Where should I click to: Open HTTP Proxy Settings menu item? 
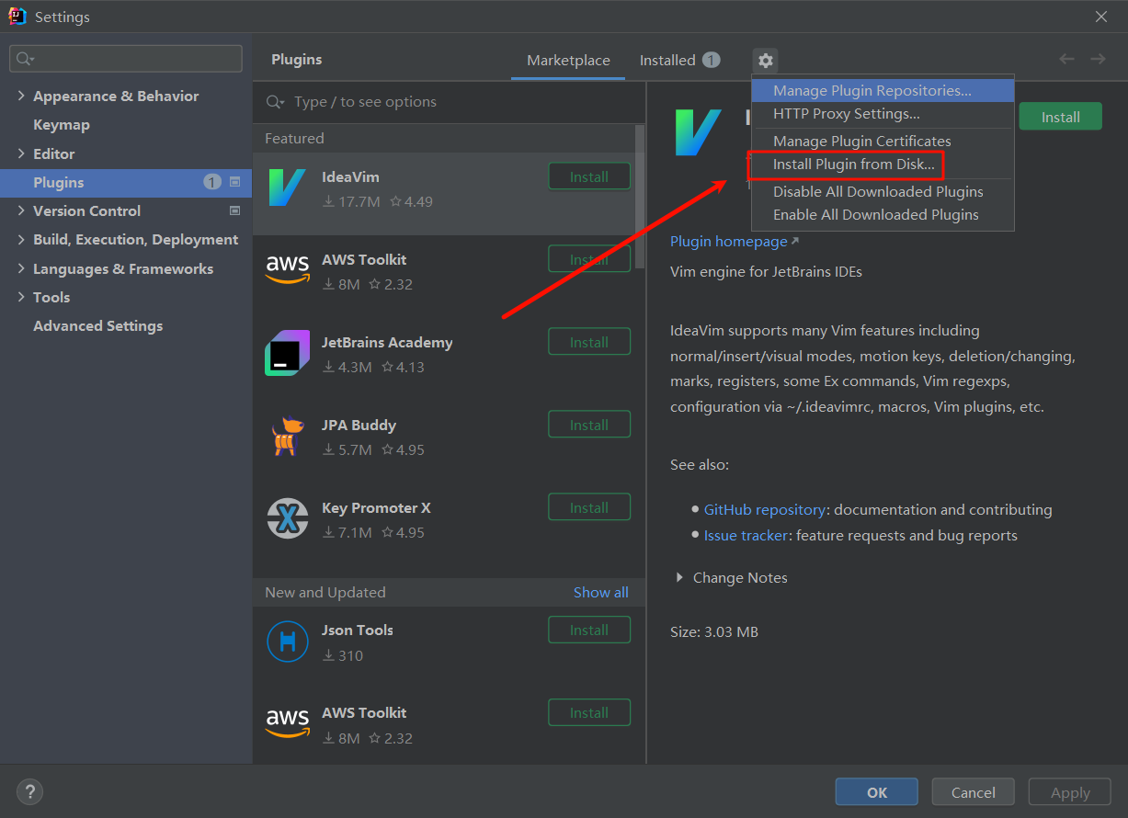tap(883, 113)
